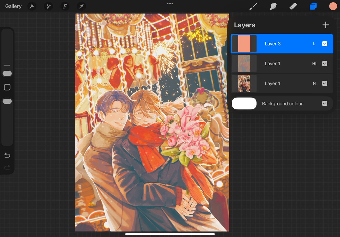Tap the brush opacity slider handle
The image size is (340, 237).
click(7, 102)
